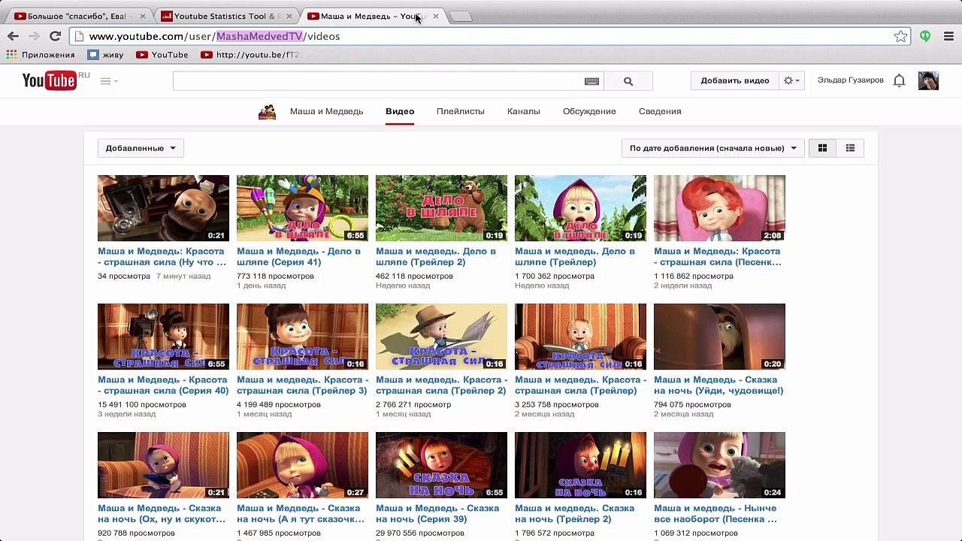
Task: Open the YouTube guide menu next to the logo
Action: click(109, 81)
